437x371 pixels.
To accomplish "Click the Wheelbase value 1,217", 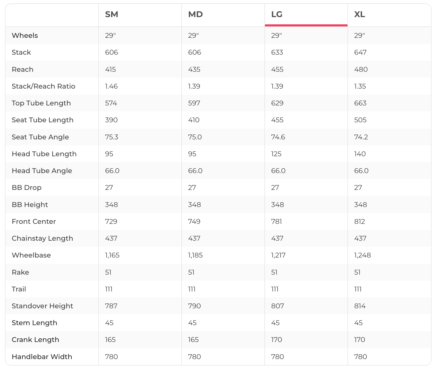I will click(x=278, y=255).
